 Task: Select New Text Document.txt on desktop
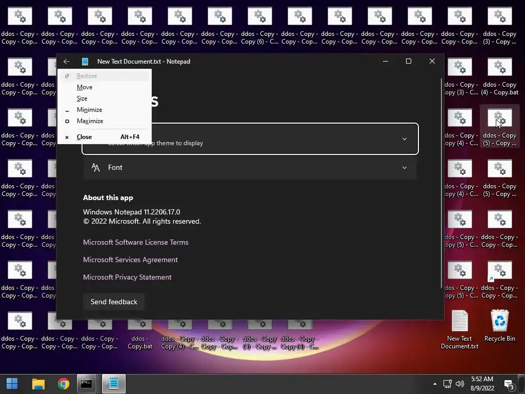click(x=459, y=330)
